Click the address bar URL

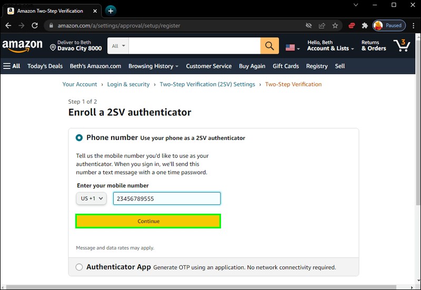[119, 25]
